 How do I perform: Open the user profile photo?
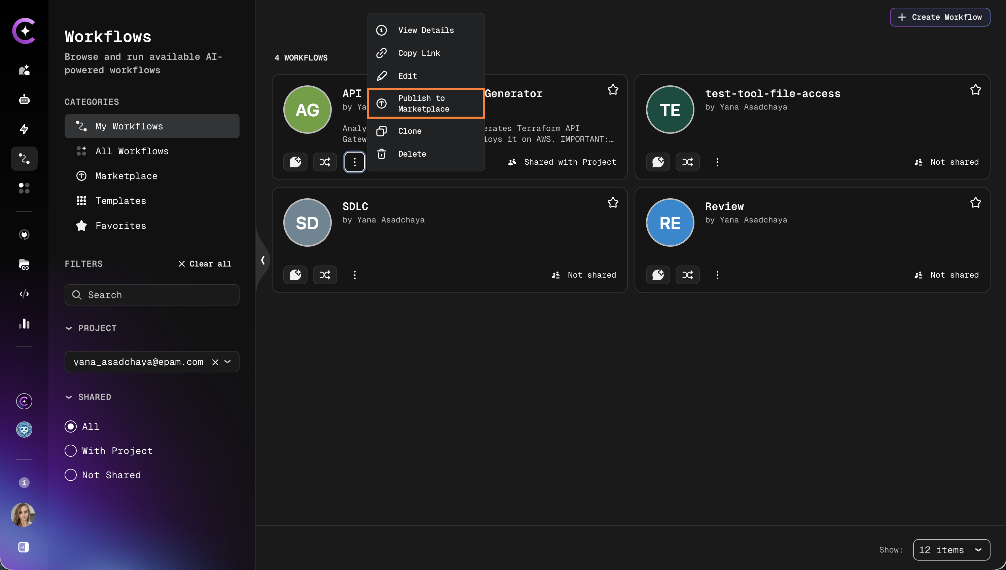pyautogui.click(x=23, y=515)
